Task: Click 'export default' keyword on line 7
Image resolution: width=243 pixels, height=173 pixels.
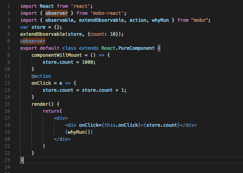Action: (40, 48)
